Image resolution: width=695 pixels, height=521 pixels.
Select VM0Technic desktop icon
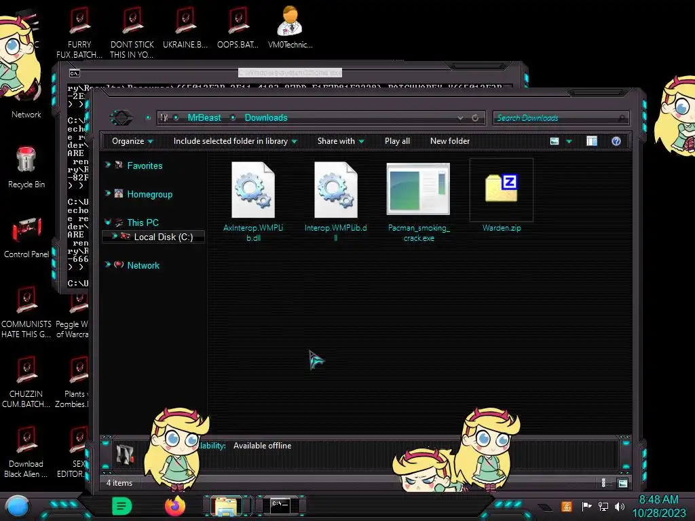(x=290, y=27)
